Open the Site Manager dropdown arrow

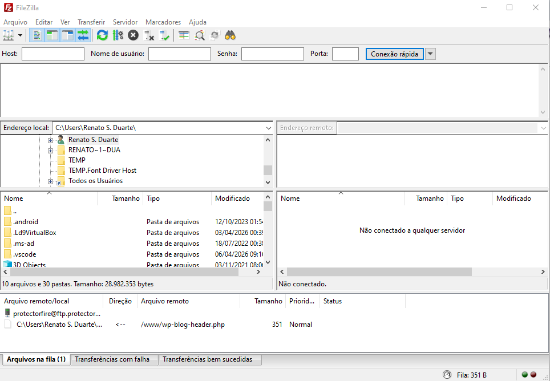(x=21, y=35)
